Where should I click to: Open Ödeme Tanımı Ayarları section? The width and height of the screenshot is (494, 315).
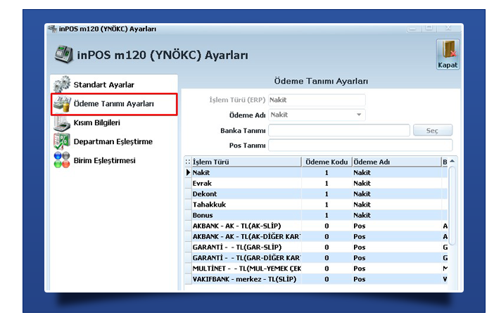click(x=114, y=104)
